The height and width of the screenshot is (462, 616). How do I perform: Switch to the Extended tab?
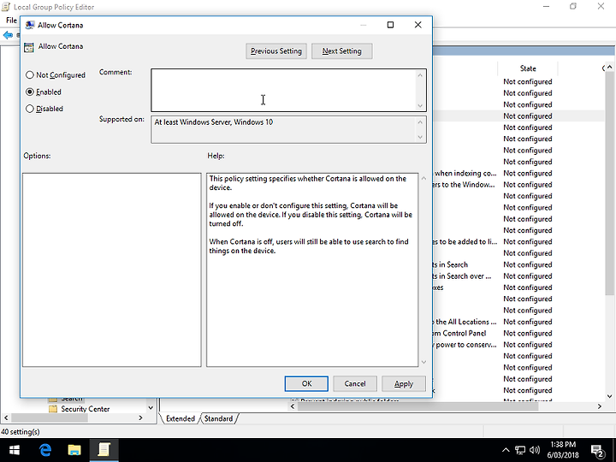(x=181, y=418)
